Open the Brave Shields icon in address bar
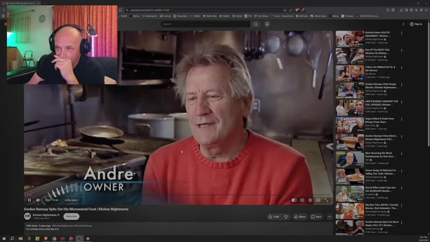Image resolution: width=430 pixels, height=242 pixels. (x=297, y=10)
